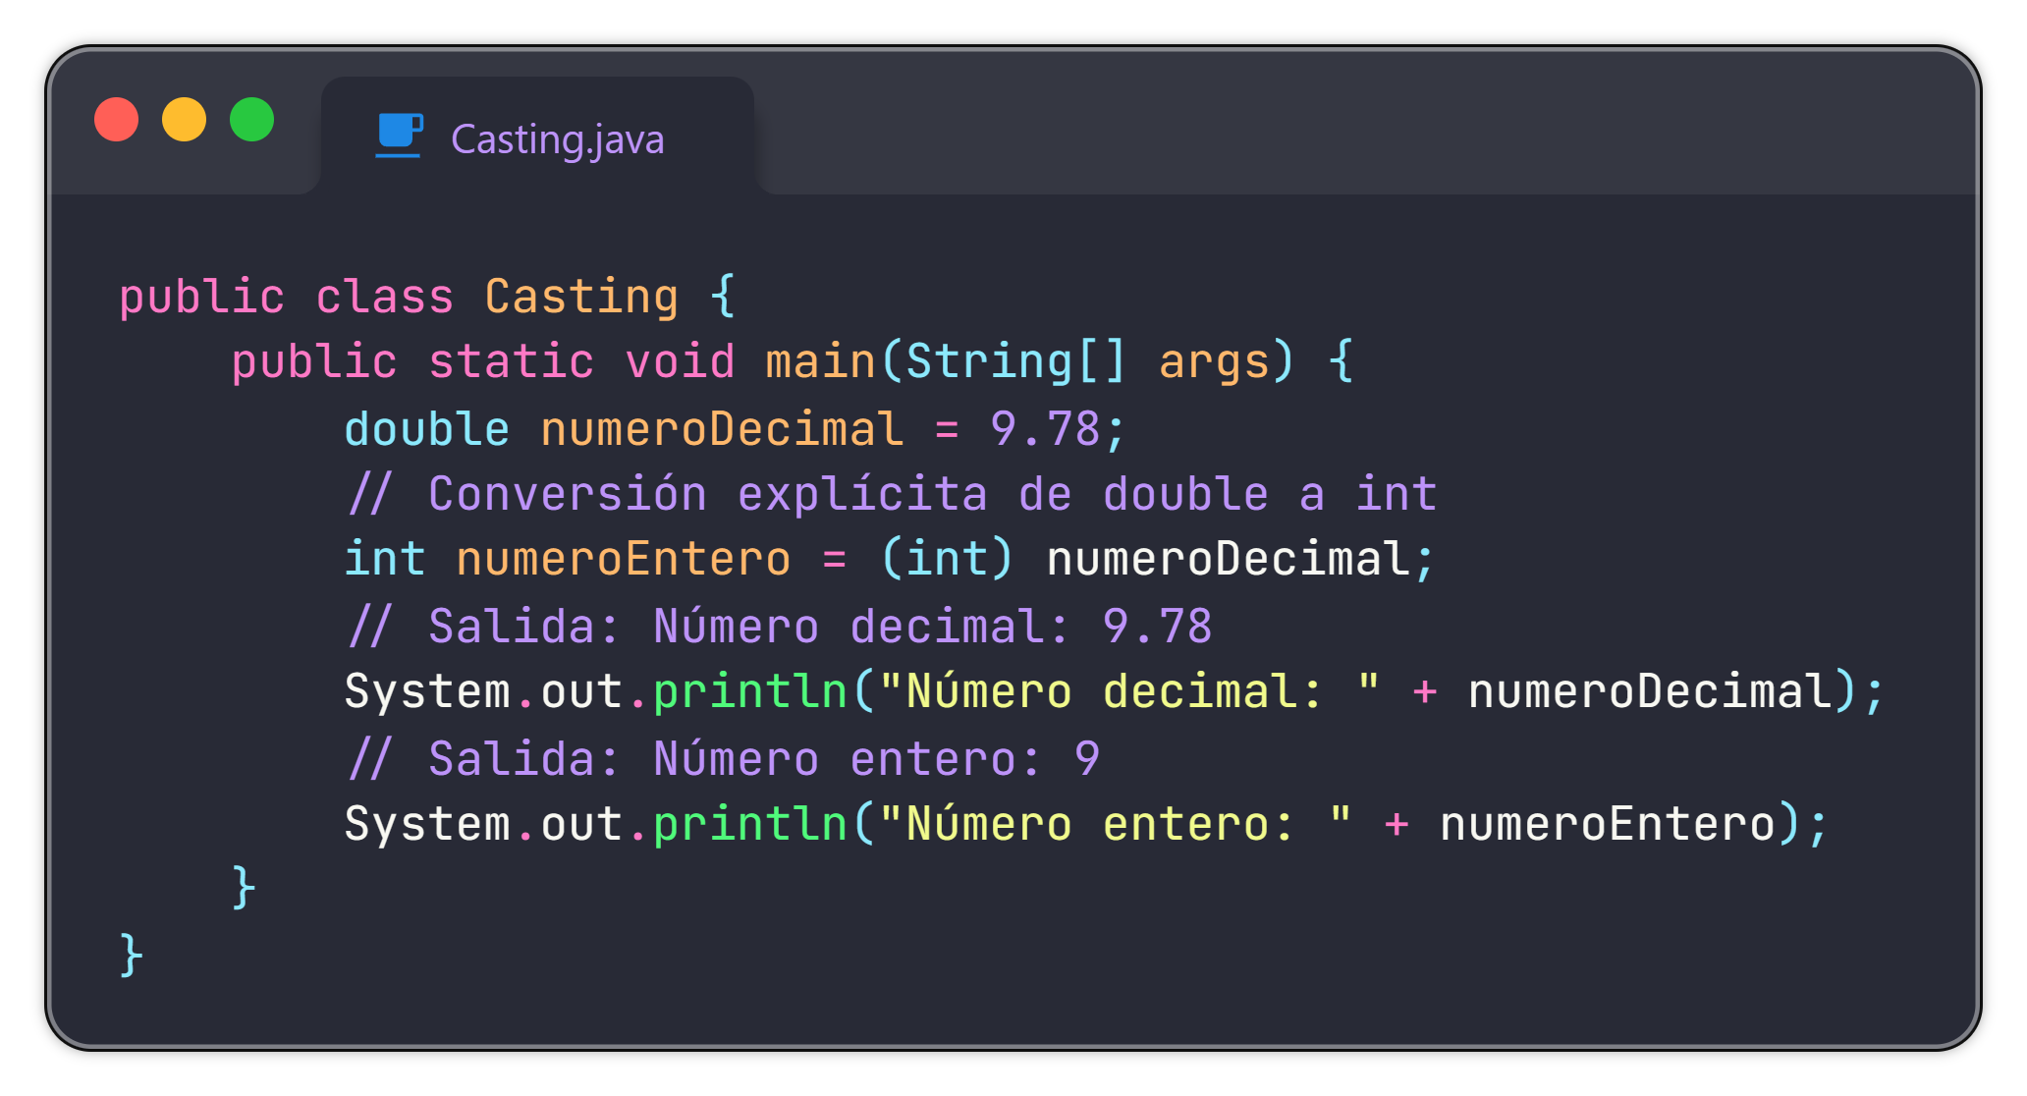Viewport: 2027px width, 1096px height.
Task: Click the red close window dot
Action: pos(116,120)
